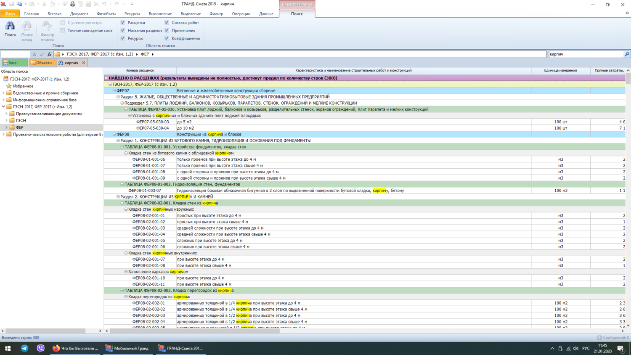Click the fx formula icon
This screenshot has height=355, width=631.
(49, 54)
